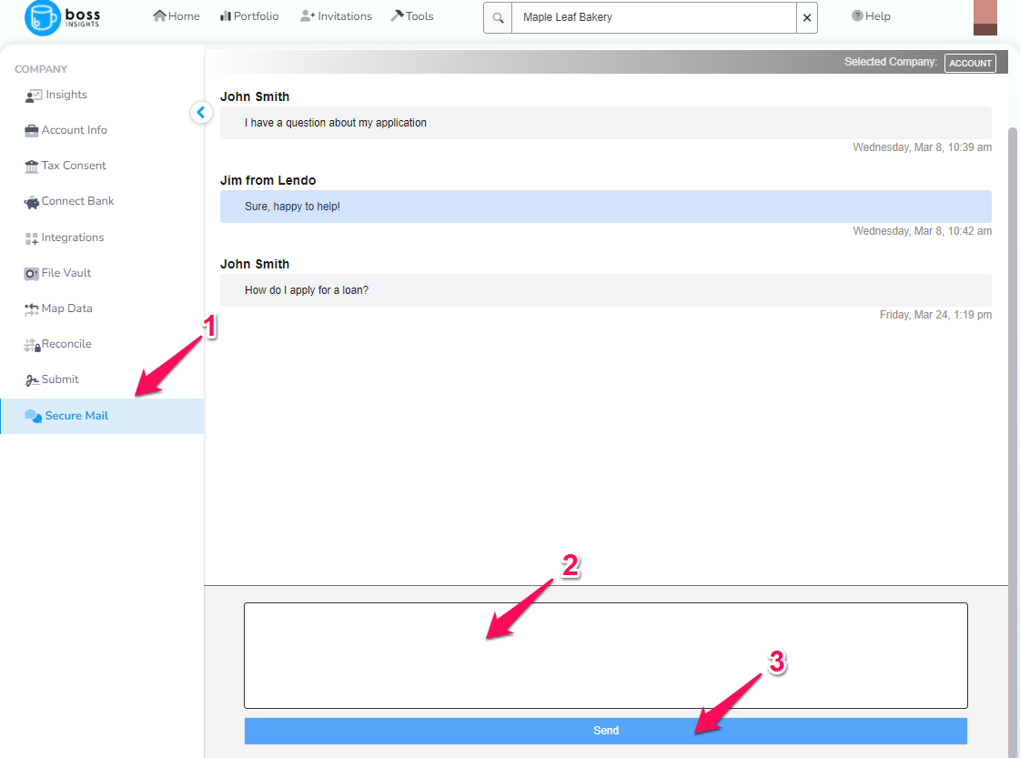The image size is (1020, 758).
Task: Click the ACCOUNT selected company button
Action: point(970,63)
